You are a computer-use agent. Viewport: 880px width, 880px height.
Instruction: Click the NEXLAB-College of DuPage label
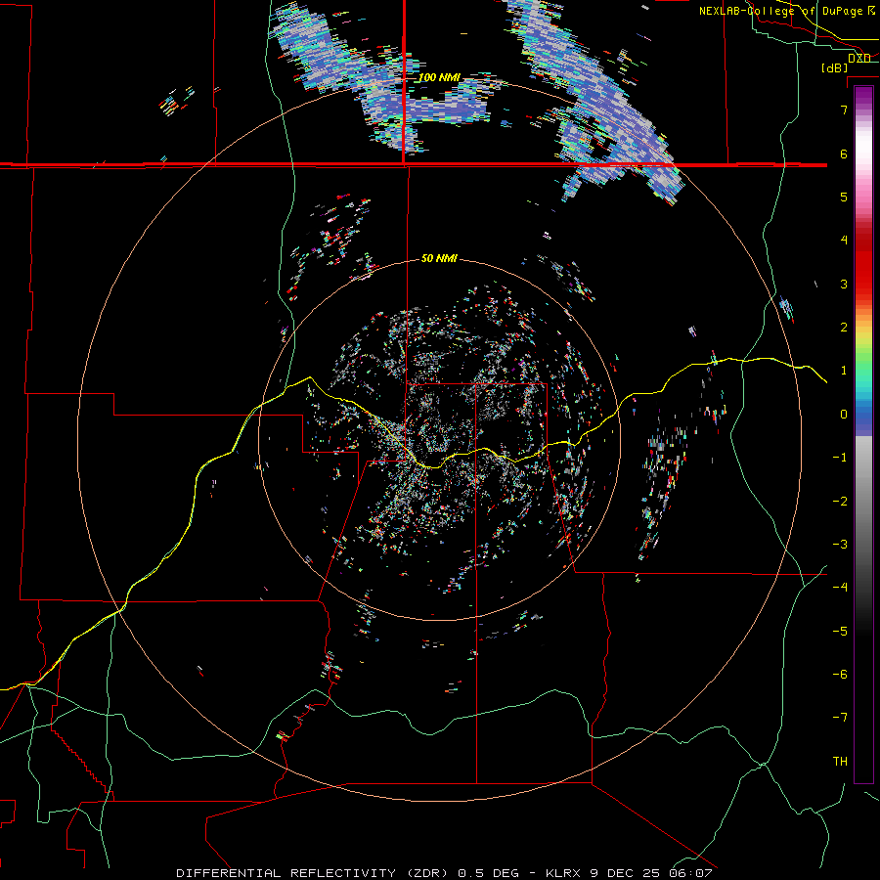click(x=787, y=11)
